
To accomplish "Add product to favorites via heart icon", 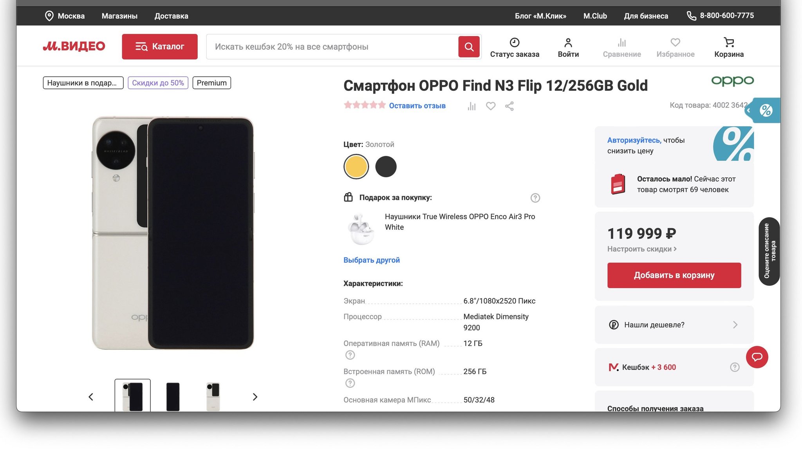I will (x=491, y=106).
